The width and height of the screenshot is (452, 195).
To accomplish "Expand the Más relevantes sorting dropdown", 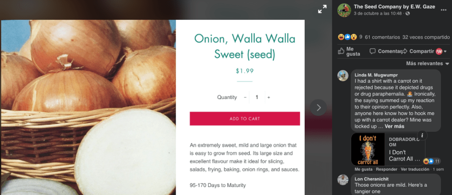I will [x=428, y=63].
